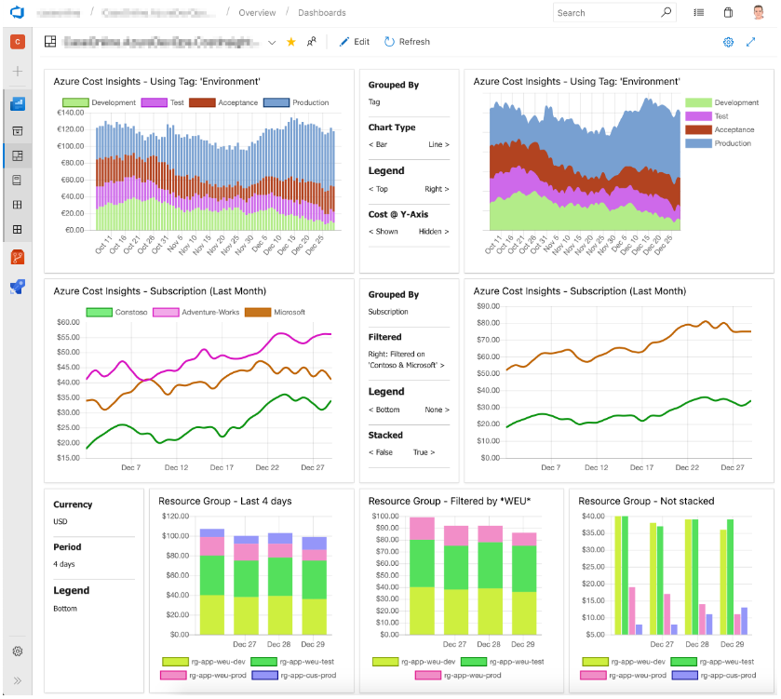Image resolution: width=781 pixels, height=699 pixels.
Task: Click 'Right >' under Legend
Action: point(437,189)
